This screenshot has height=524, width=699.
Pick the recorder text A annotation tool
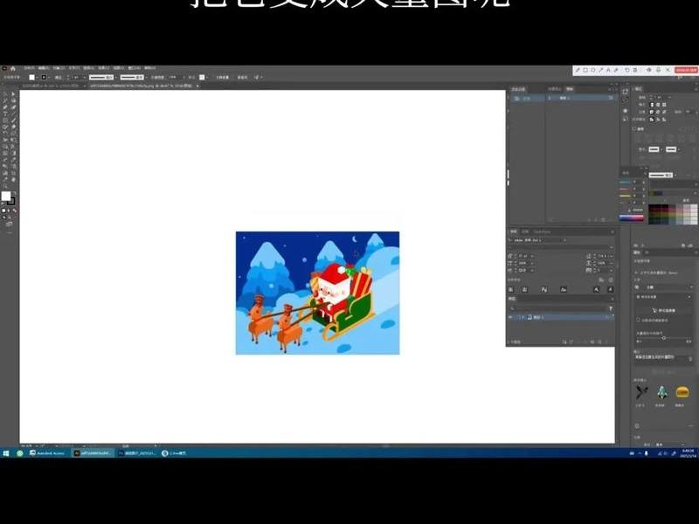coord(608,70)
